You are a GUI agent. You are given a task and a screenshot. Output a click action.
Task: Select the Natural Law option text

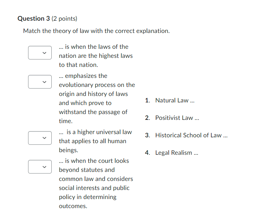click(x=175, y=100)
